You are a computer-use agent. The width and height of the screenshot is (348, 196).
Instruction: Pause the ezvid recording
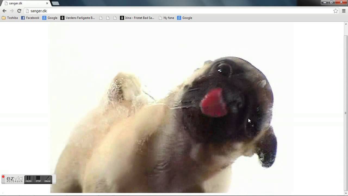29,179
